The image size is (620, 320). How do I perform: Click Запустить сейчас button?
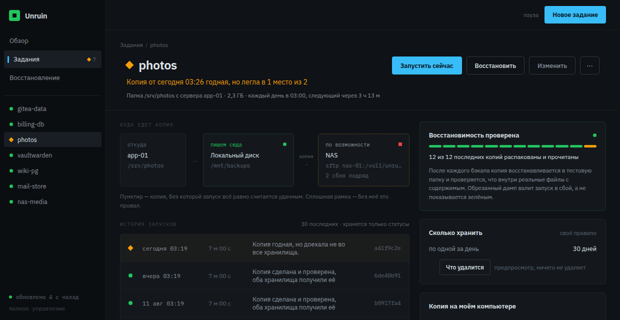click(x=426, y=65)
